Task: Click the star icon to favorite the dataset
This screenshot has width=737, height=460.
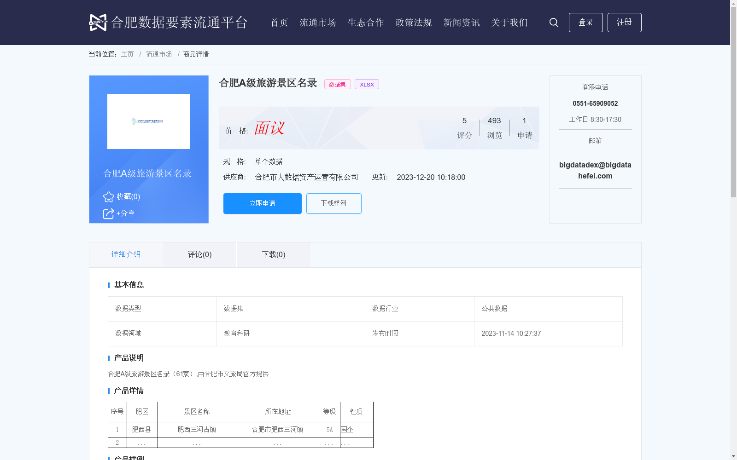Action: [108, 196]
